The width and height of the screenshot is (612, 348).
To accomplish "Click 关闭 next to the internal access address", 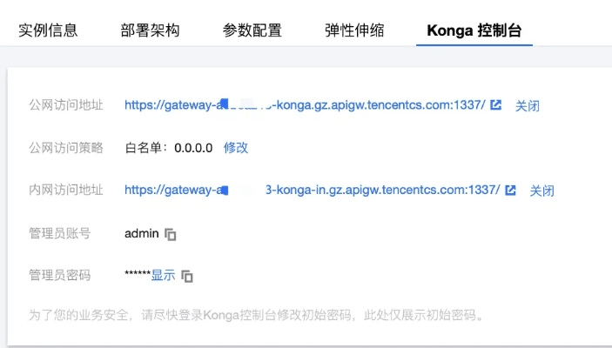I will point(542,191).
